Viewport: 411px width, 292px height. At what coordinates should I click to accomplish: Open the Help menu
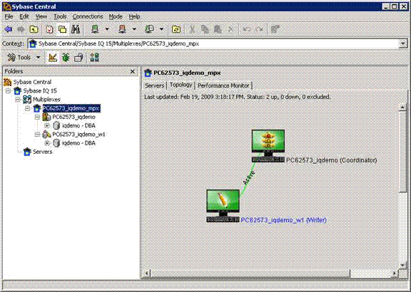coord(134,16)
